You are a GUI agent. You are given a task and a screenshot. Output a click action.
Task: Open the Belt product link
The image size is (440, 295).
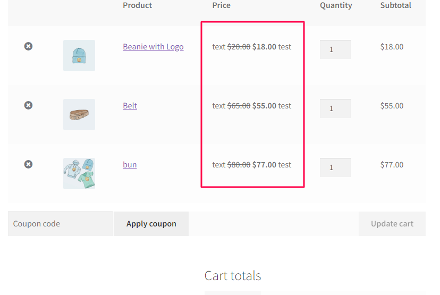click(130, 106)
